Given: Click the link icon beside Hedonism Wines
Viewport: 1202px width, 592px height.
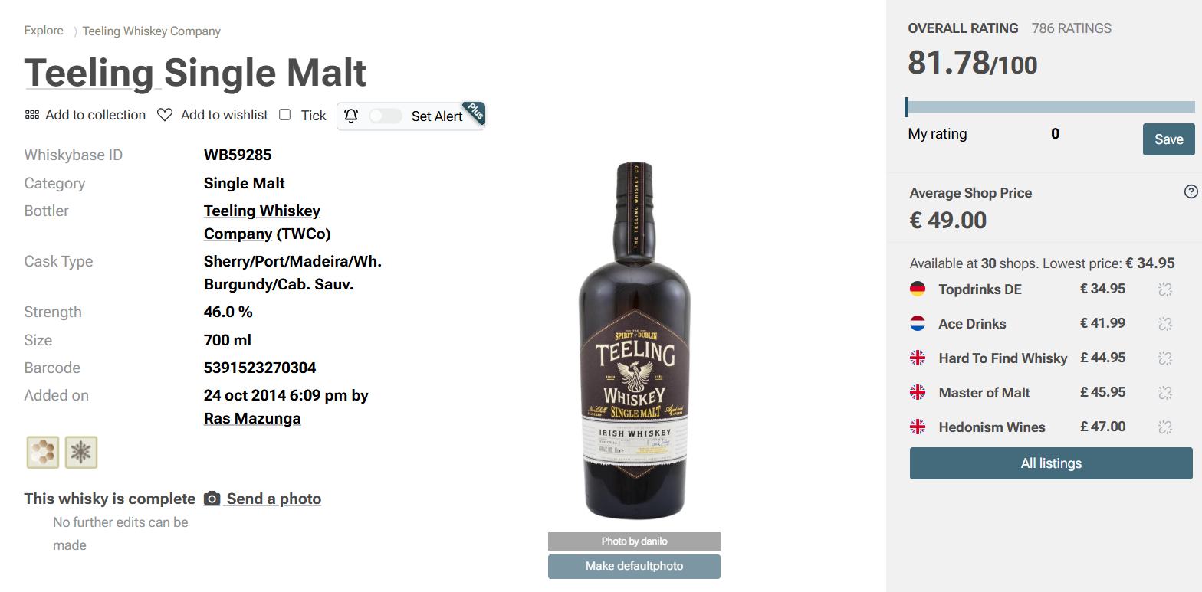Looking at the screenshot, I should [1165, 427].
